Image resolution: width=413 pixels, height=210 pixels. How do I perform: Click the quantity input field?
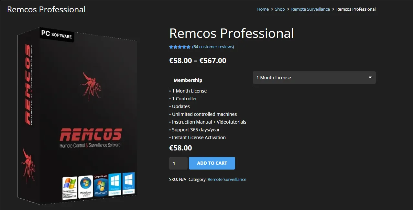[178, 163]
